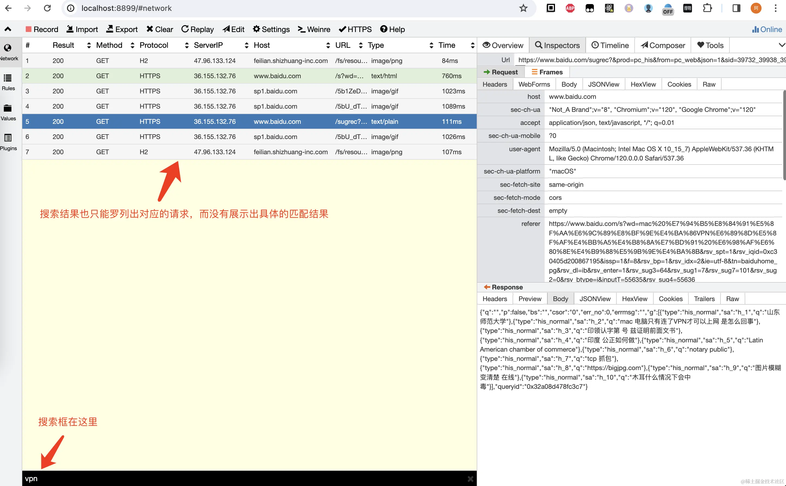Open the Rules sidebar panel

pyautogui.click(x=8, y=82)
